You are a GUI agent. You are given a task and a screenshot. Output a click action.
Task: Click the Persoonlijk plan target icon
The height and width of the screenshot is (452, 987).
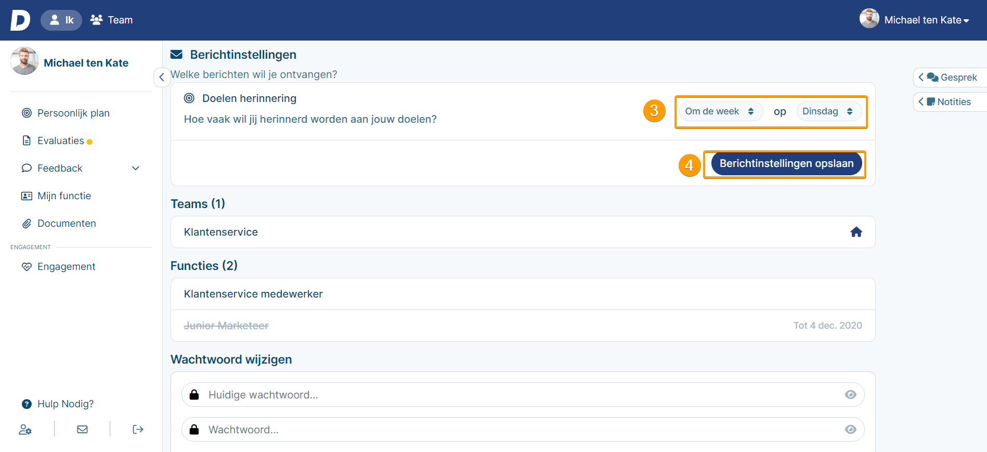point(27,113)
